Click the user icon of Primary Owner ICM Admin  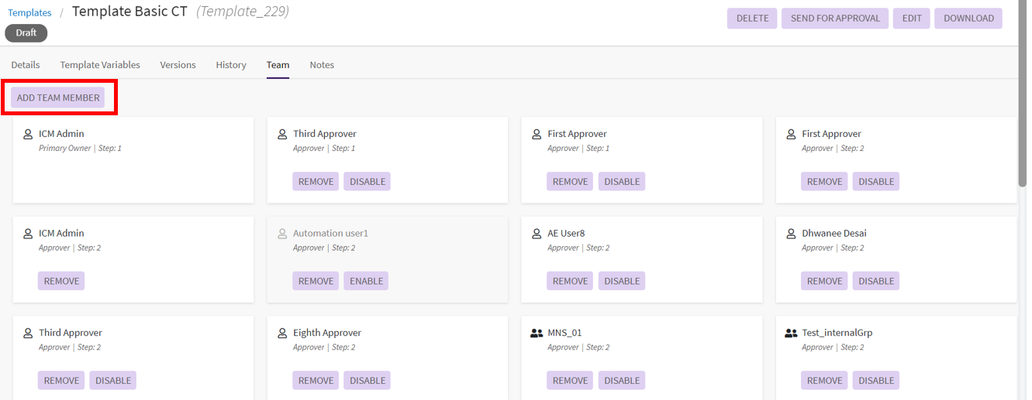click(28, 134)
